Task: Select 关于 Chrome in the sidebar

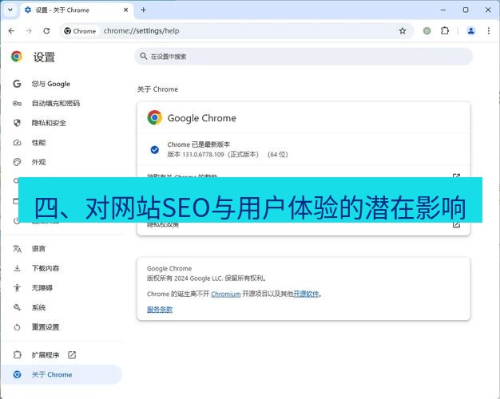Action: [x=62, y=374]
